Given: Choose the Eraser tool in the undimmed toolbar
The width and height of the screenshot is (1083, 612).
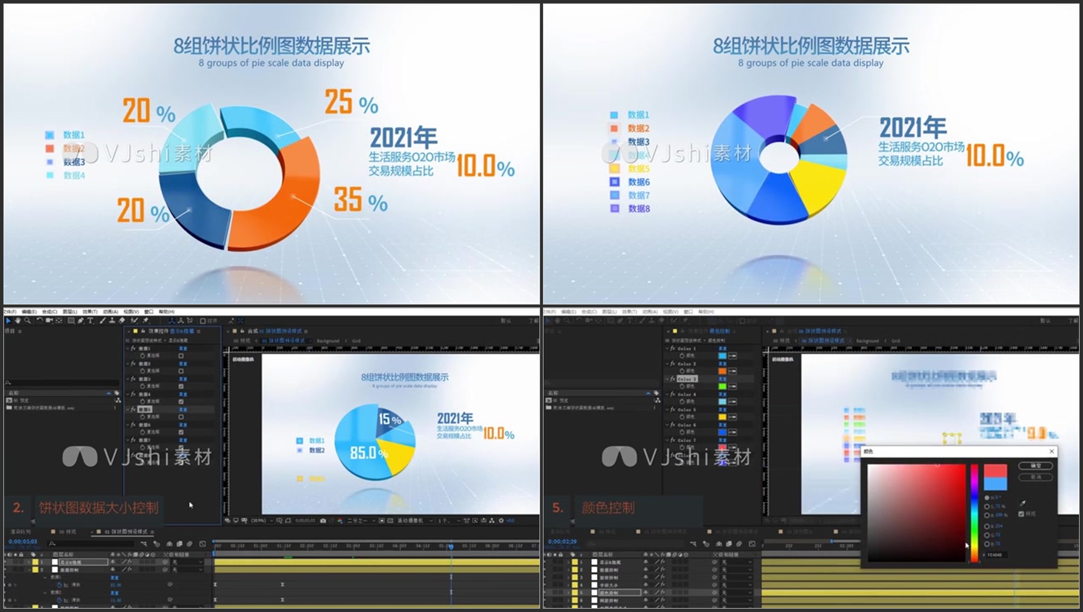Looking at the screenshot, I should pyautogui.click(x=122, y=321).
